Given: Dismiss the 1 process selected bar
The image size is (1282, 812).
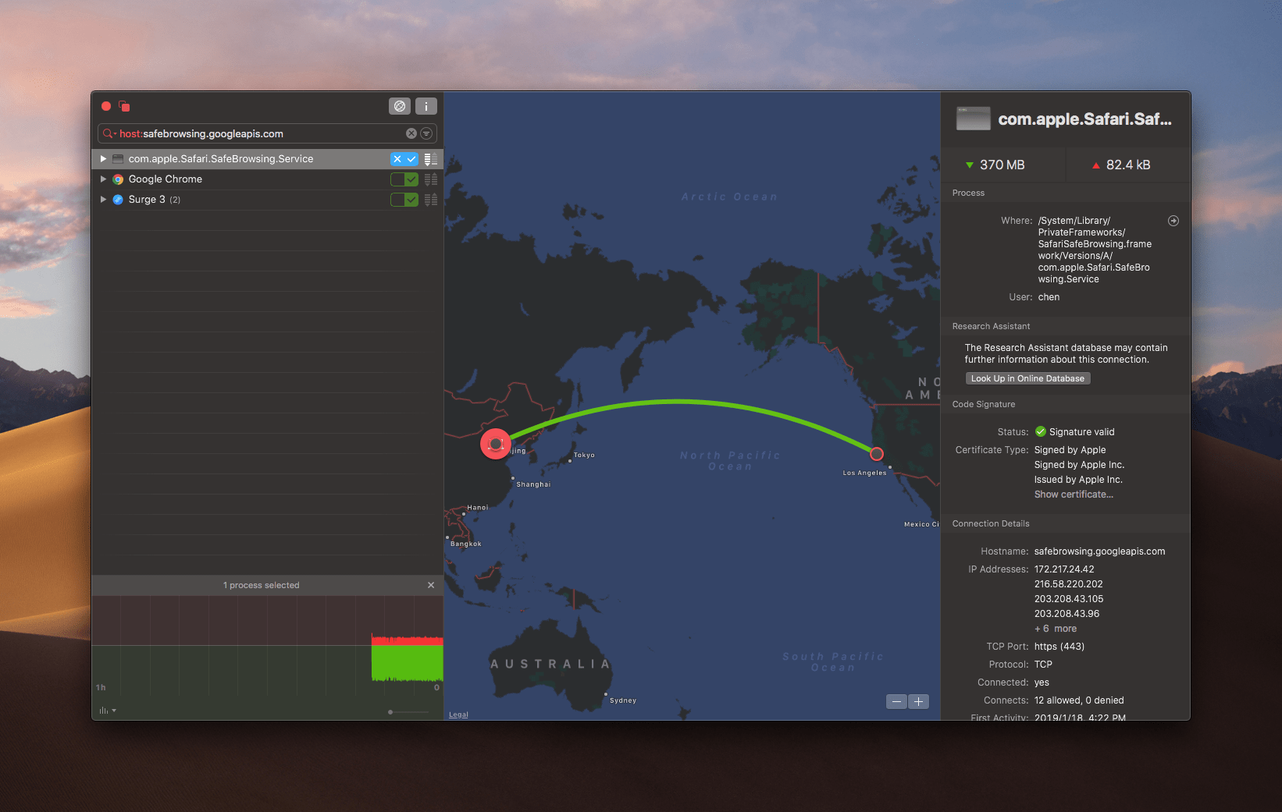Looking at the screenshot, I should [431, 585].
